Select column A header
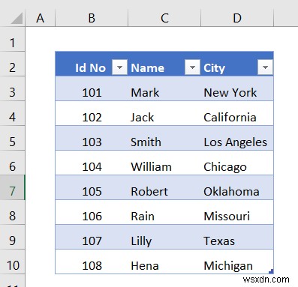Viewport: 298px width, 287px height. [x=41, y=18]
